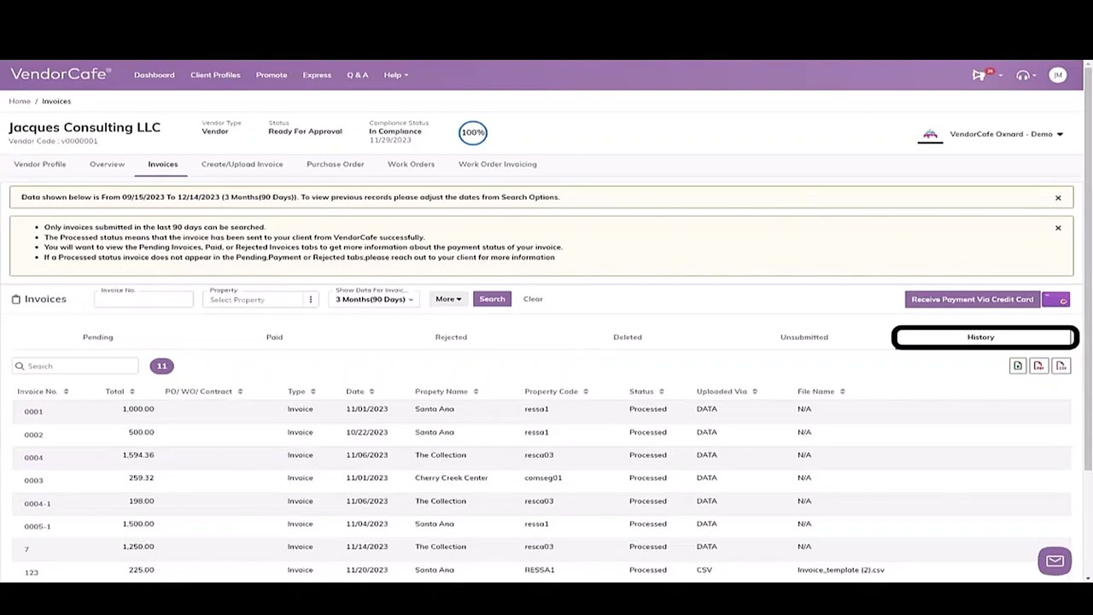Show Unsubmitted invoices tab
Viewport: 1093px width, 615px height.
pos(804,337)
